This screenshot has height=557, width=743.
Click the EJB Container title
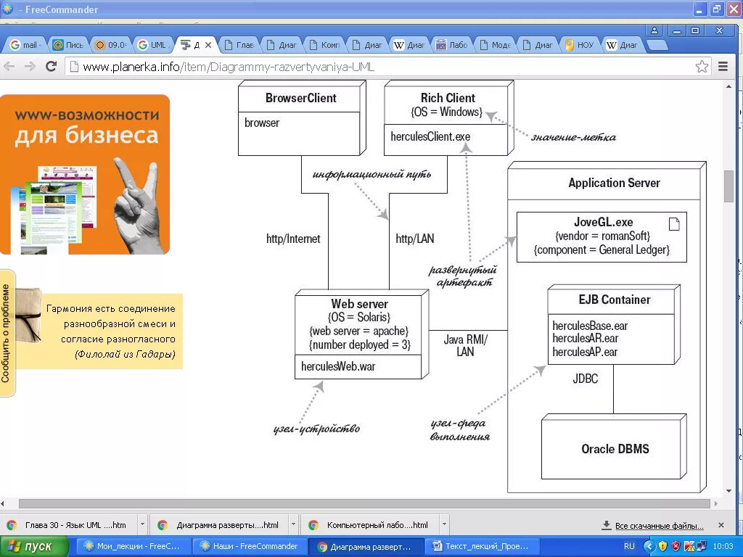(x=615, y=300)
